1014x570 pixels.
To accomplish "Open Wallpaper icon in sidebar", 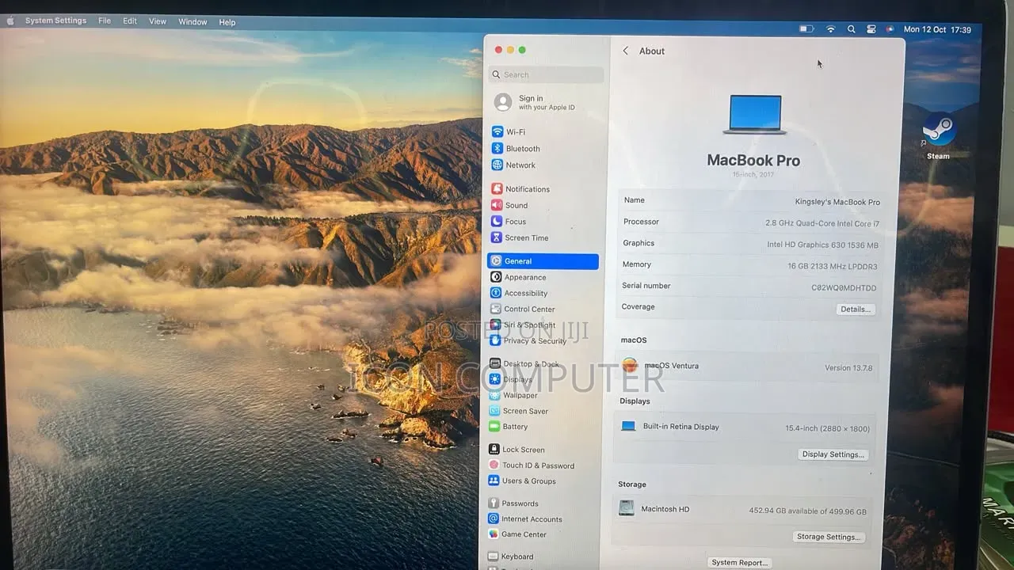I will tap(495, 395).
